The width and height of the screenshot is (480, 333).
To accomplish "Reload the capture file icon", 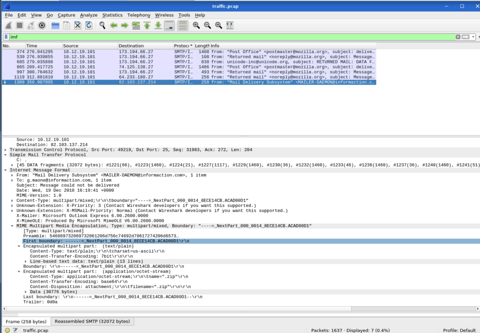I will tap(89, 25).
